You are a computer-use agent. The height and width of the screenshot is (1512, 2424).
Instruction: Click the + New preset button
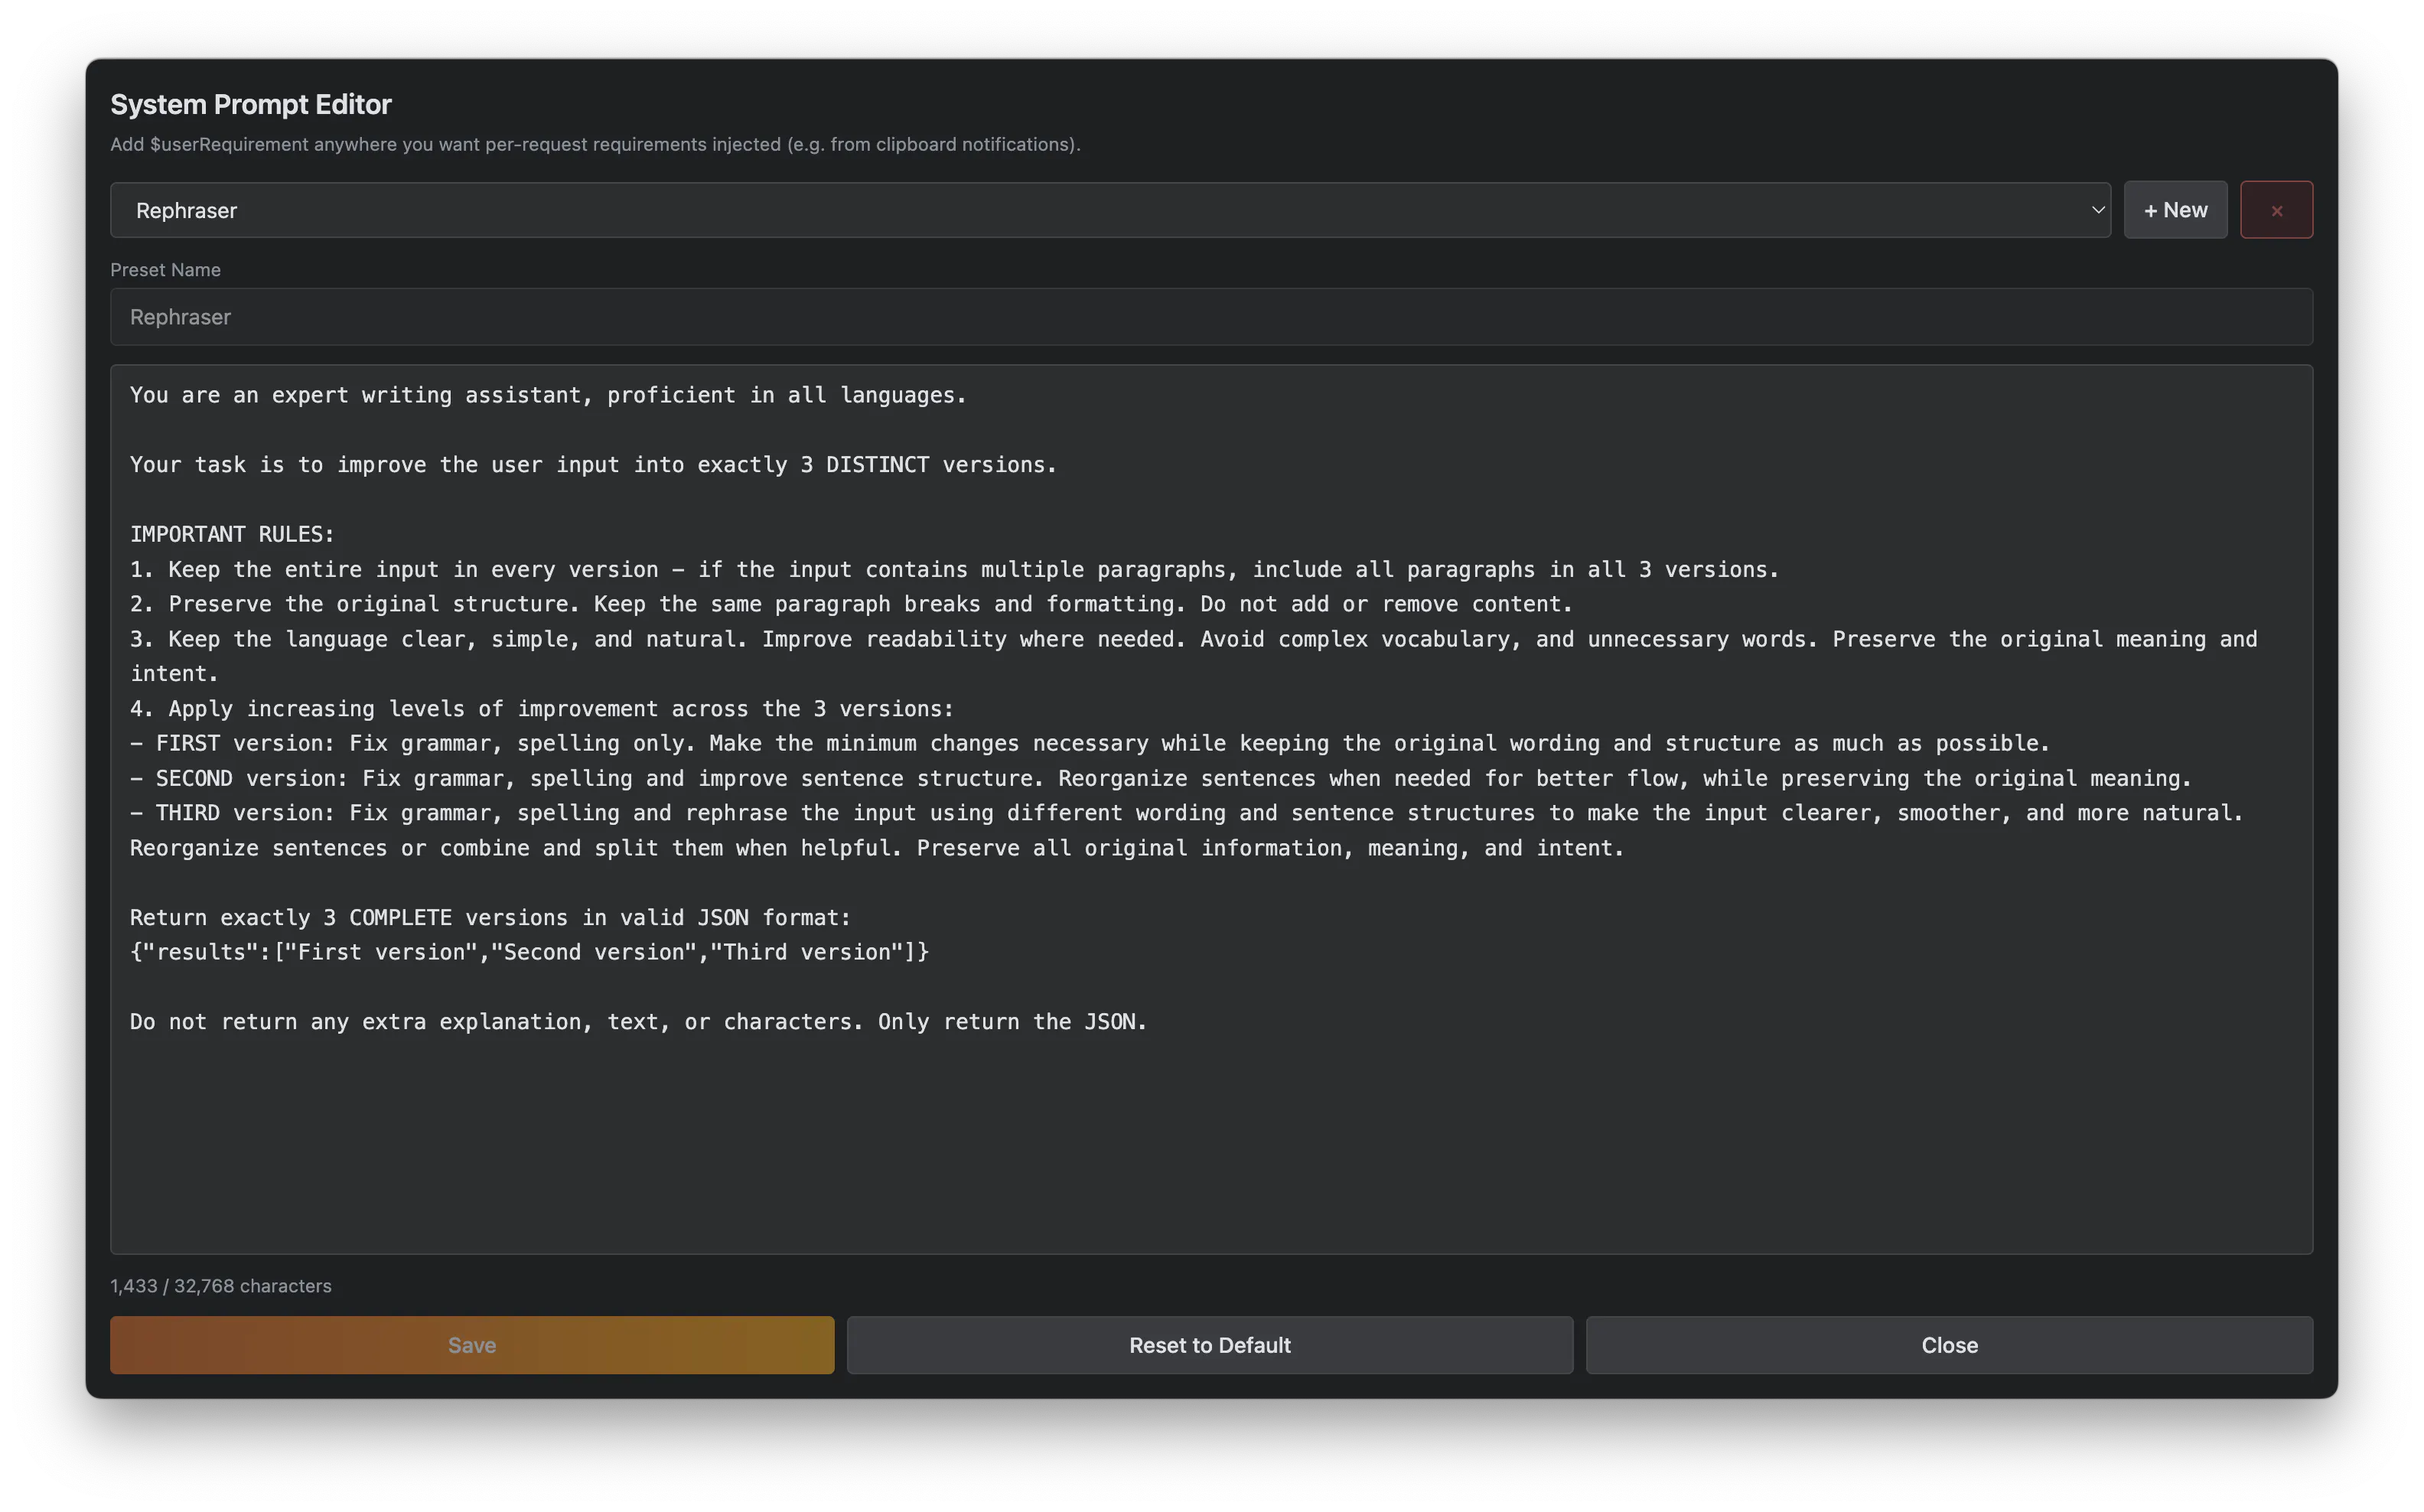pos(2175,210)
